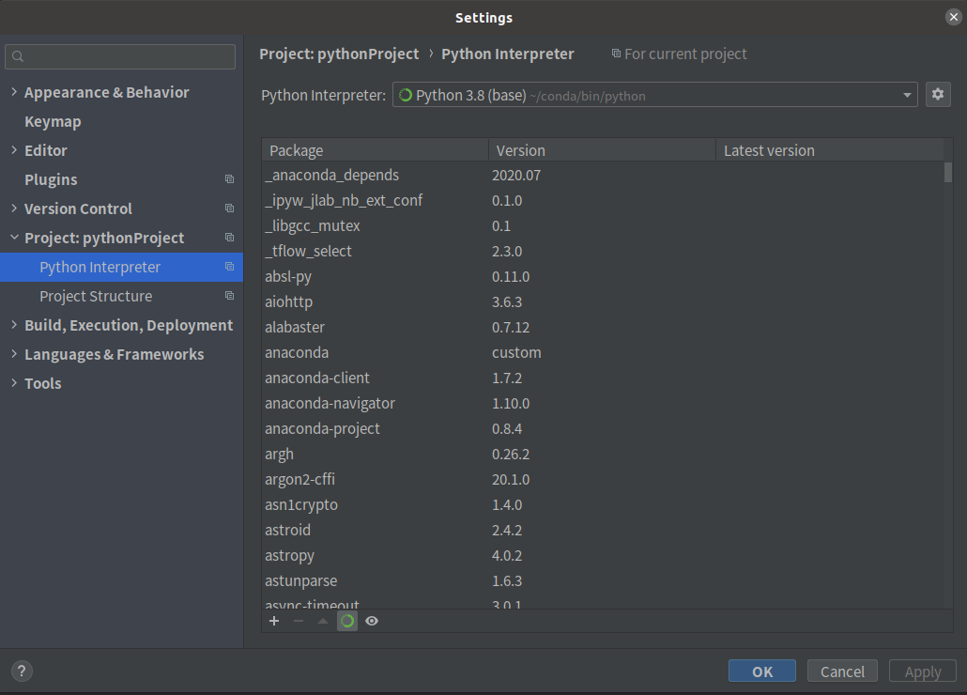Click version 20.1.0 of argon2-cffi
This screenshot has width=967, height=695.
[511, 479]
